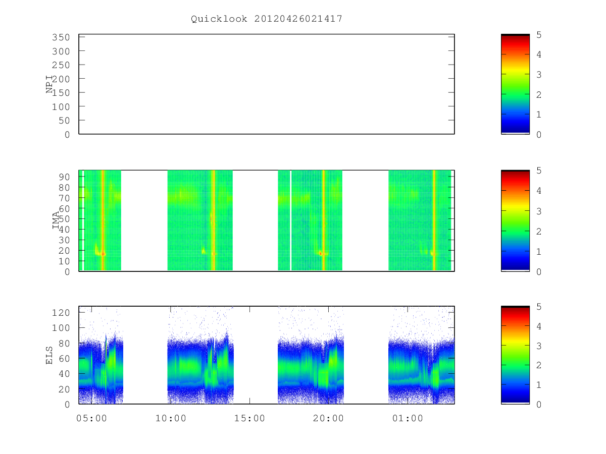
Task: Click the 10:00 time axis label
Action: pyautogui.click(x=171, y=418)
